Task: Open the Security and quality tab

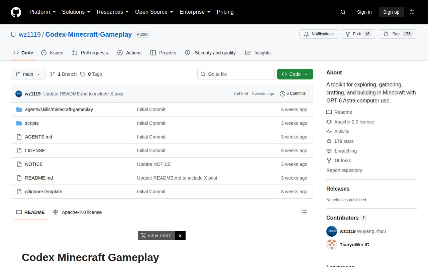Action: [x=210, y=53]
